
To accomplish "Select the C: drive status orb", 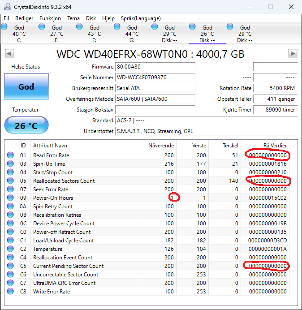I will pyautogui.click(x=4, y=27).
